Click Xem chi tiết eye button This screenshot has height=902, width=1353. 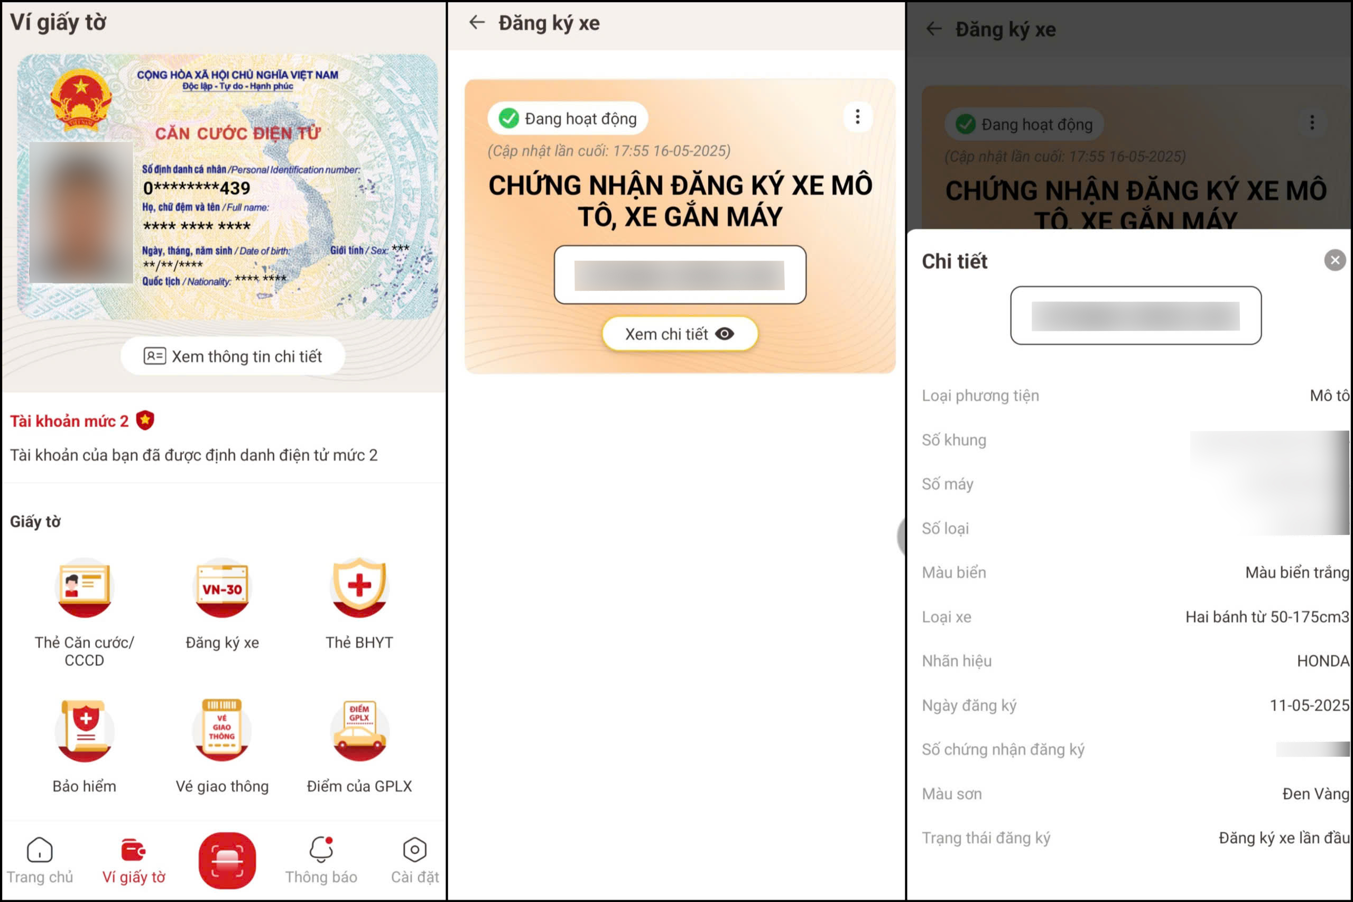(680, 334)
